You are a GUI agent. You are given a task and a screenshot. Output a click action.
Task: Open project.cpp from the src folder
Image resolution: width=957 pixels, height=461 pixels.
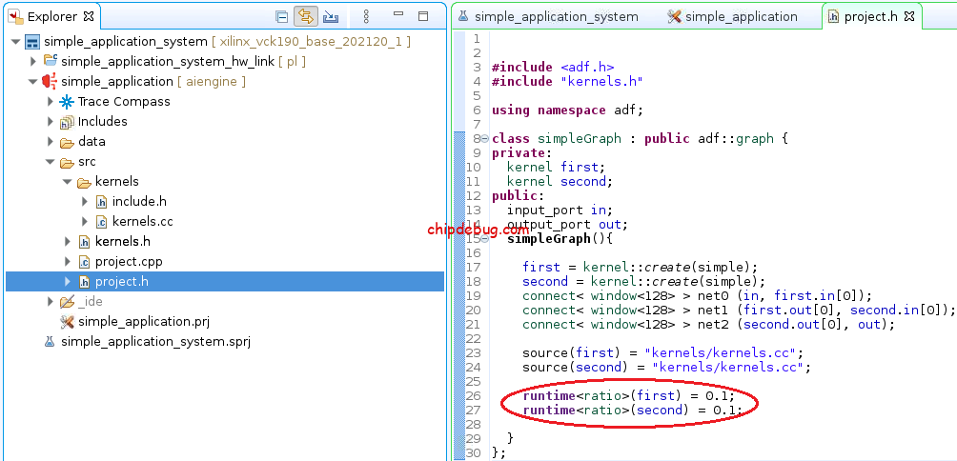[x=129, y=262]
